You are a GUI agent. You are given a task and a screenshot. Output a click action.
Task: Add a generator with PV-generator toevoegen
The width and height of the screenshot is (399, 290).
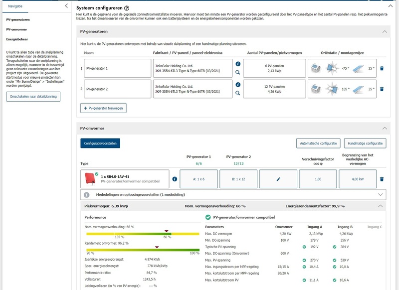[103, 108]
